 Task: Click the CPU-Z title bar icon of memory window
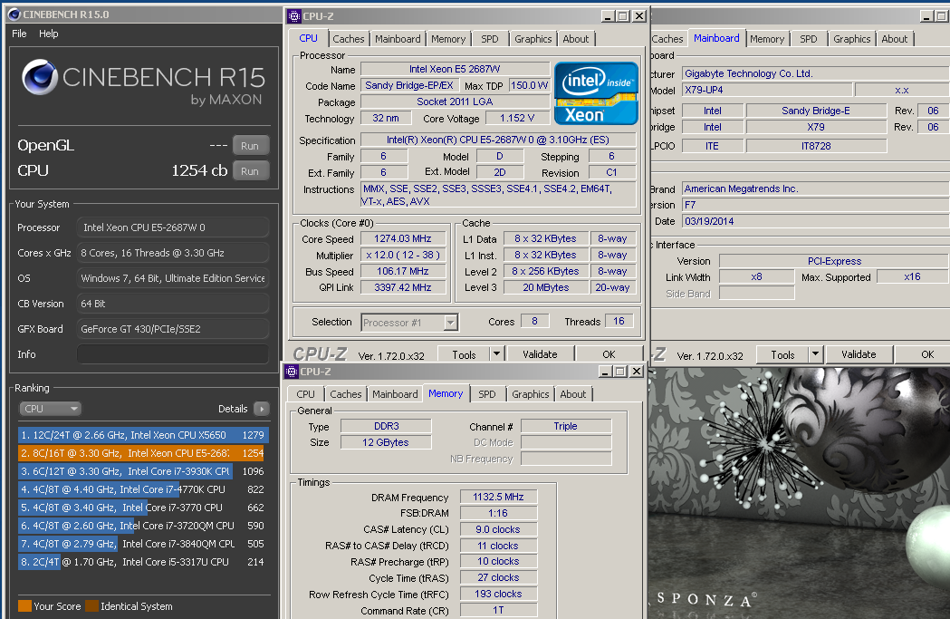[x=292, y=371]
